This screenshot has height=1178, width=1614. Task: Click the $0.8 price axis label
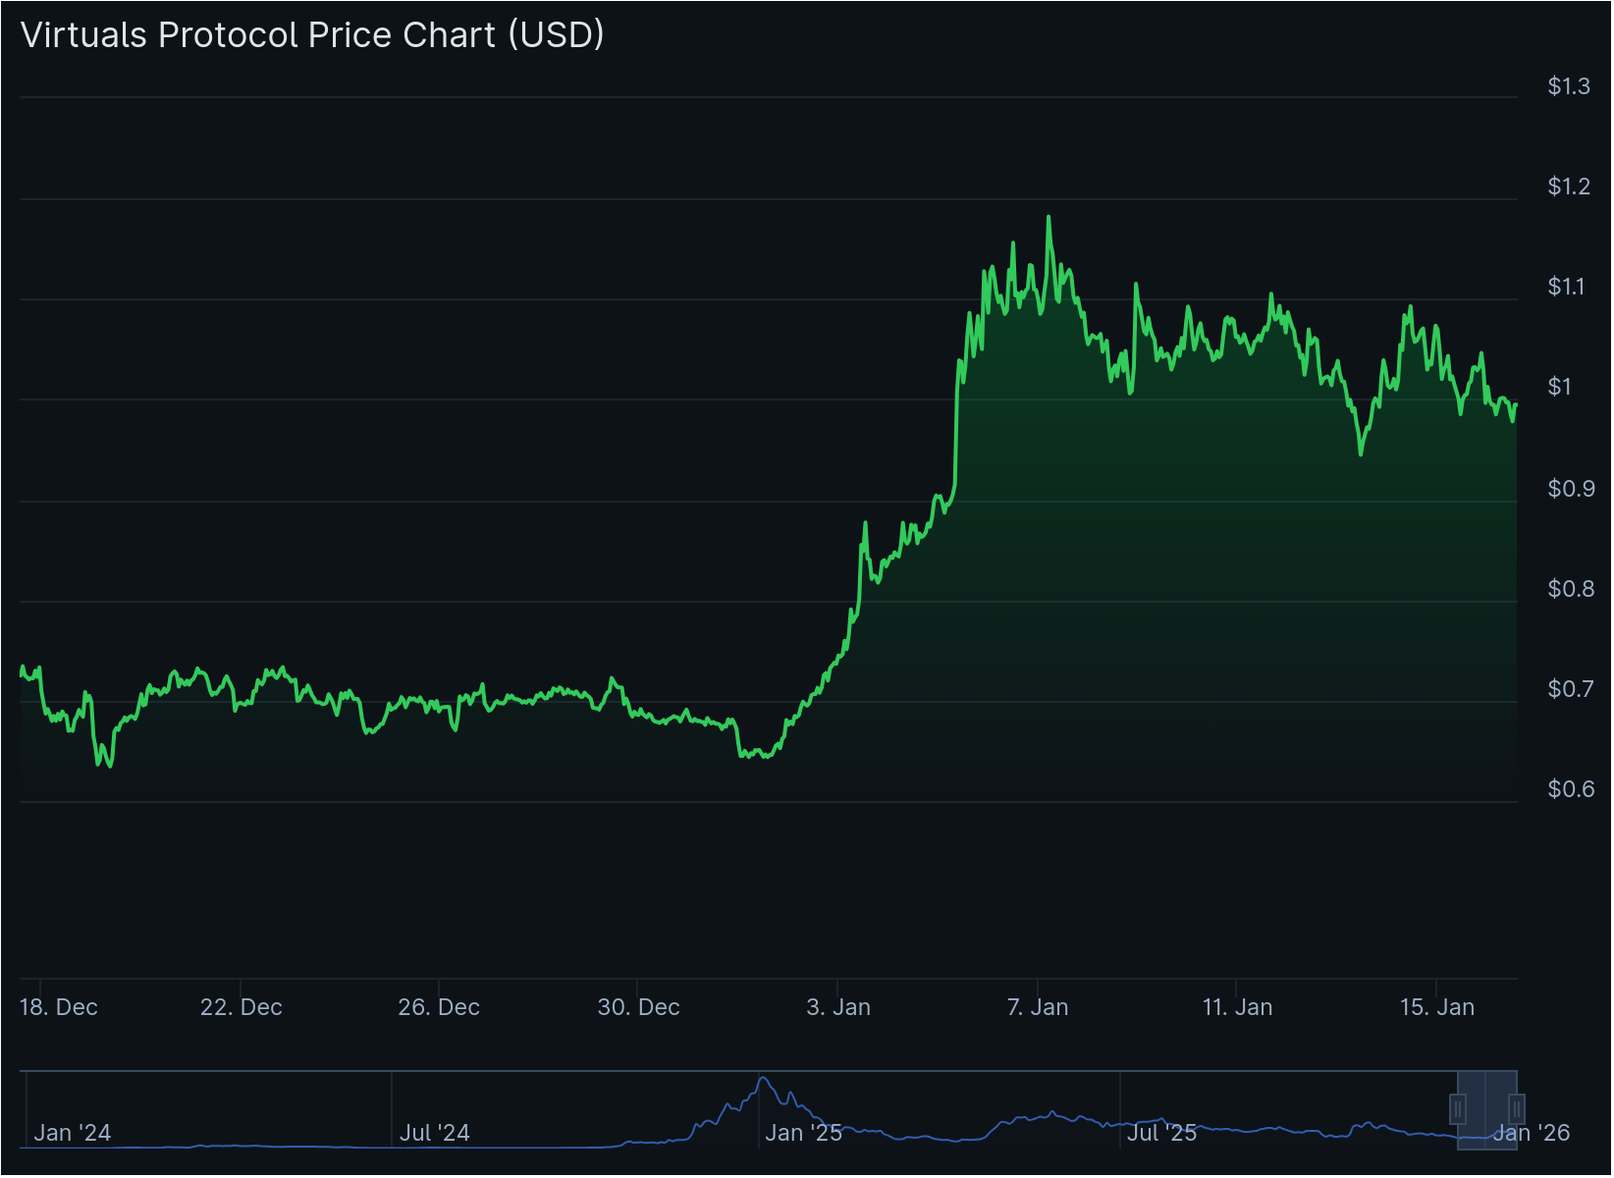(1571, 589)
